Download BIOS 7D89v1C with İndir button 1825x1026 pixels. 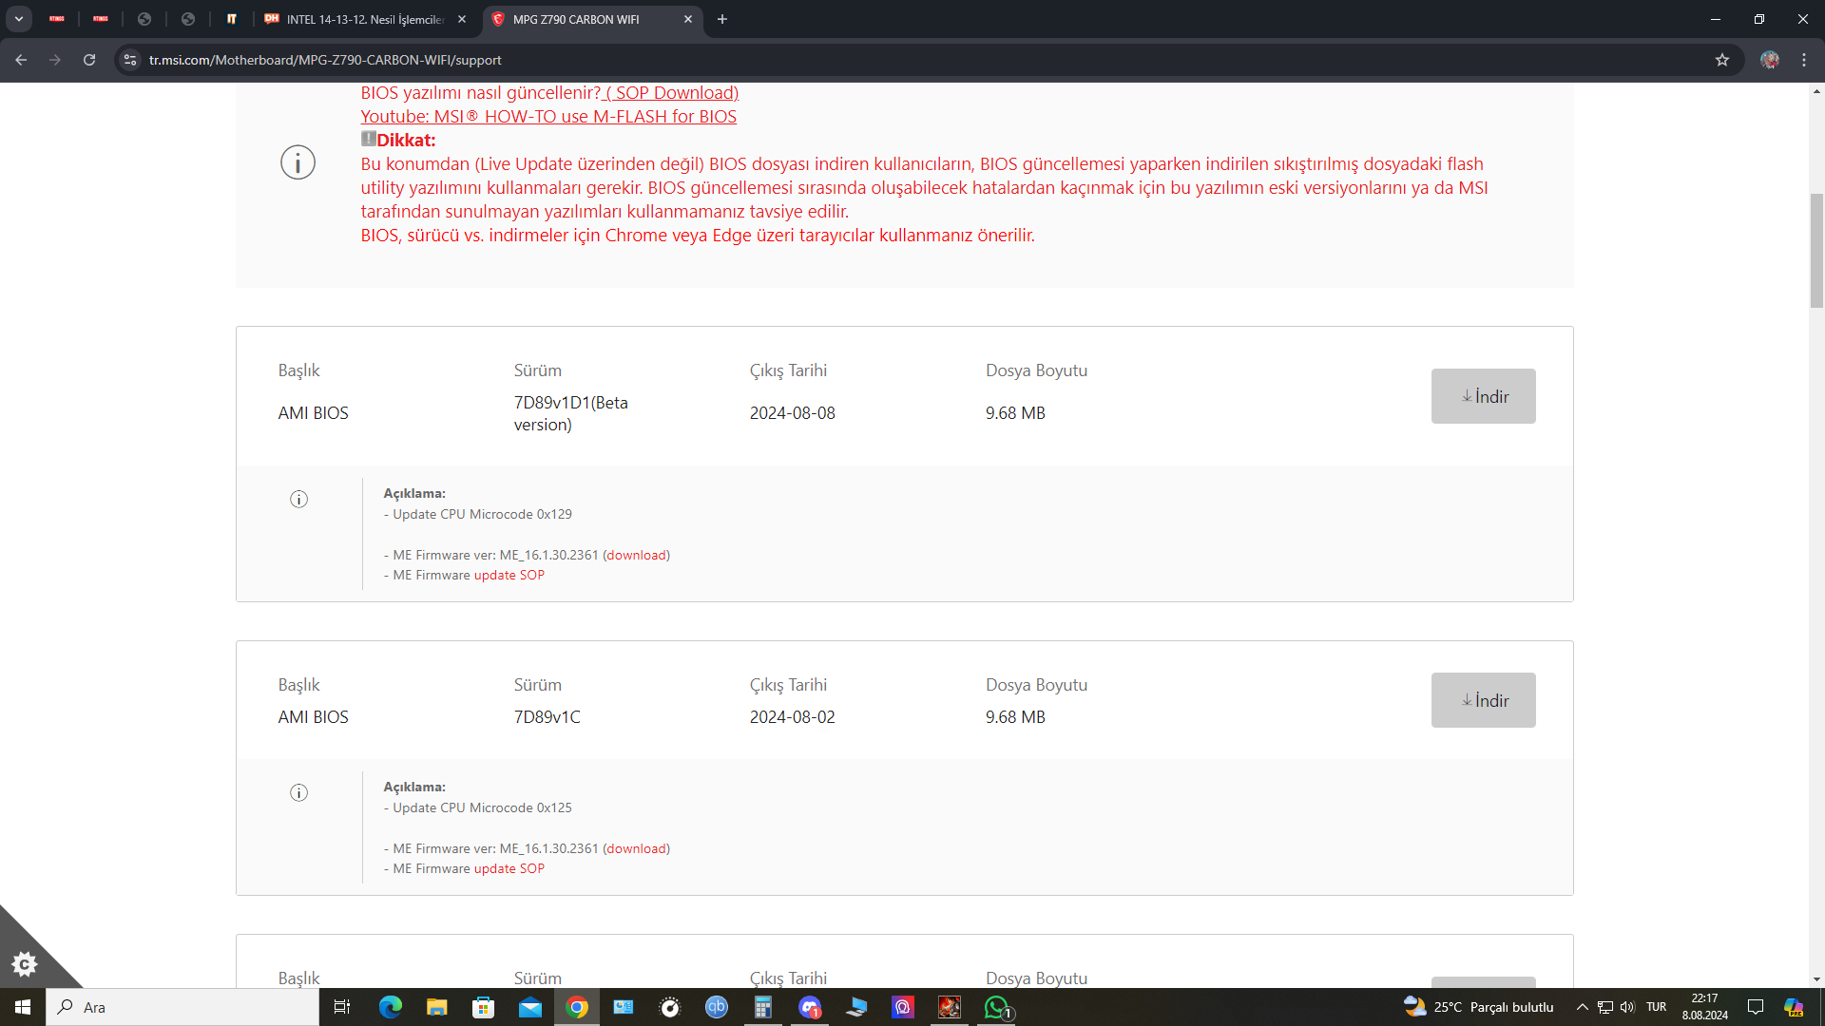(1483, 700)
